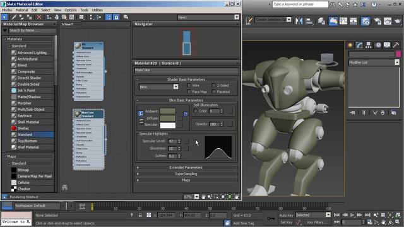Screen dimensions: 404x227
Task: Open the Motion tab in command panel
Action: [x=377, y=45]
